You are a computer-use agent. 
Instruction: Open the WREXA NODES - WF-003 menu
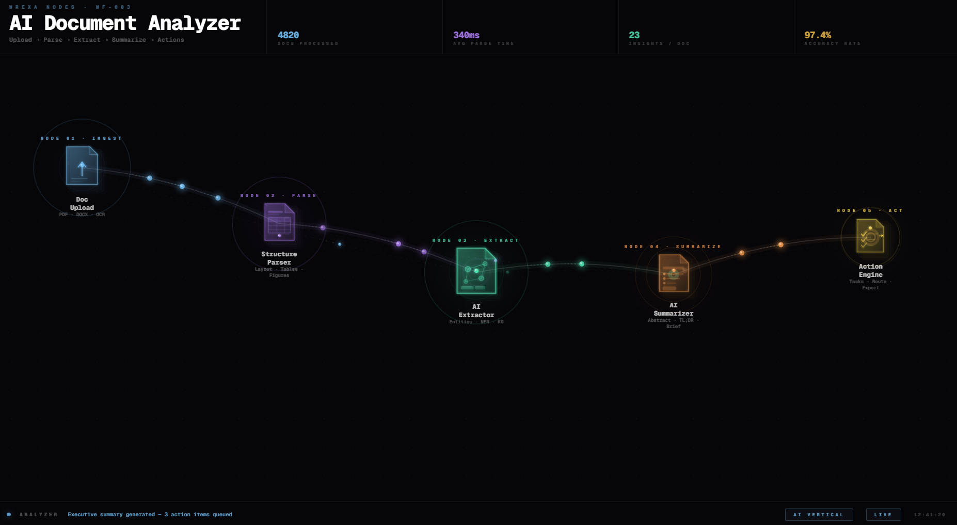click(x=70, y=7)
